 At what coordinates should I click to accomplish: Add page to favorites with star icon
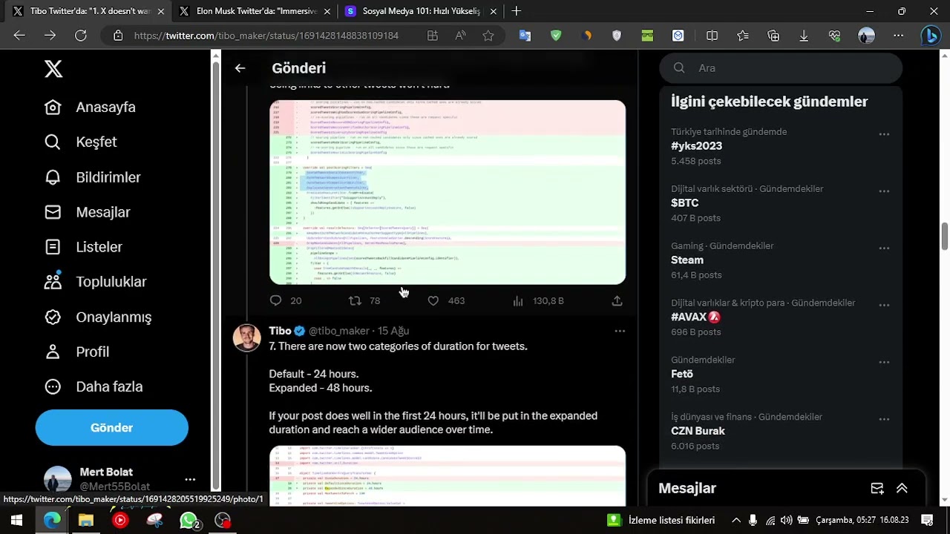coord(488,36)
